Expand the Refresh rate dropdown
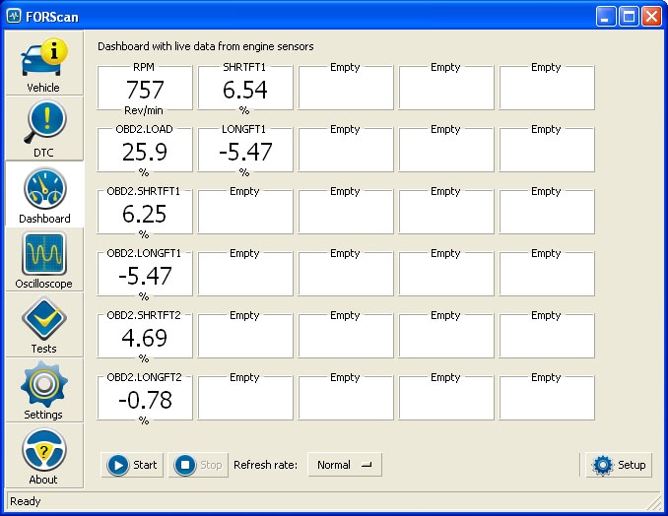 pos(344,465)
